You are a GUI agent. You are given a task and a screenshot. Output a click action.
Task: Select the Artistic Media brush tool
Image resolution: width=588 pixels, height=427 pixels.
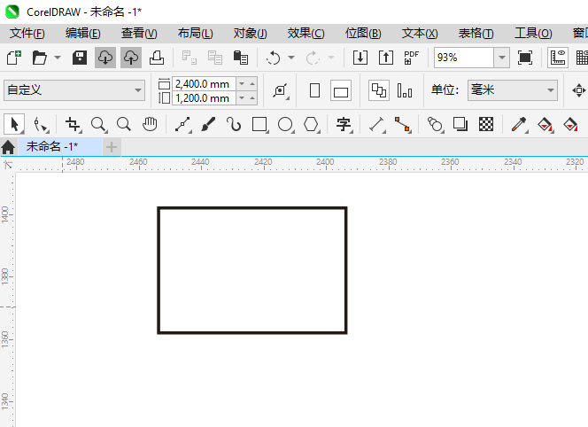click(x=208, y=124)
